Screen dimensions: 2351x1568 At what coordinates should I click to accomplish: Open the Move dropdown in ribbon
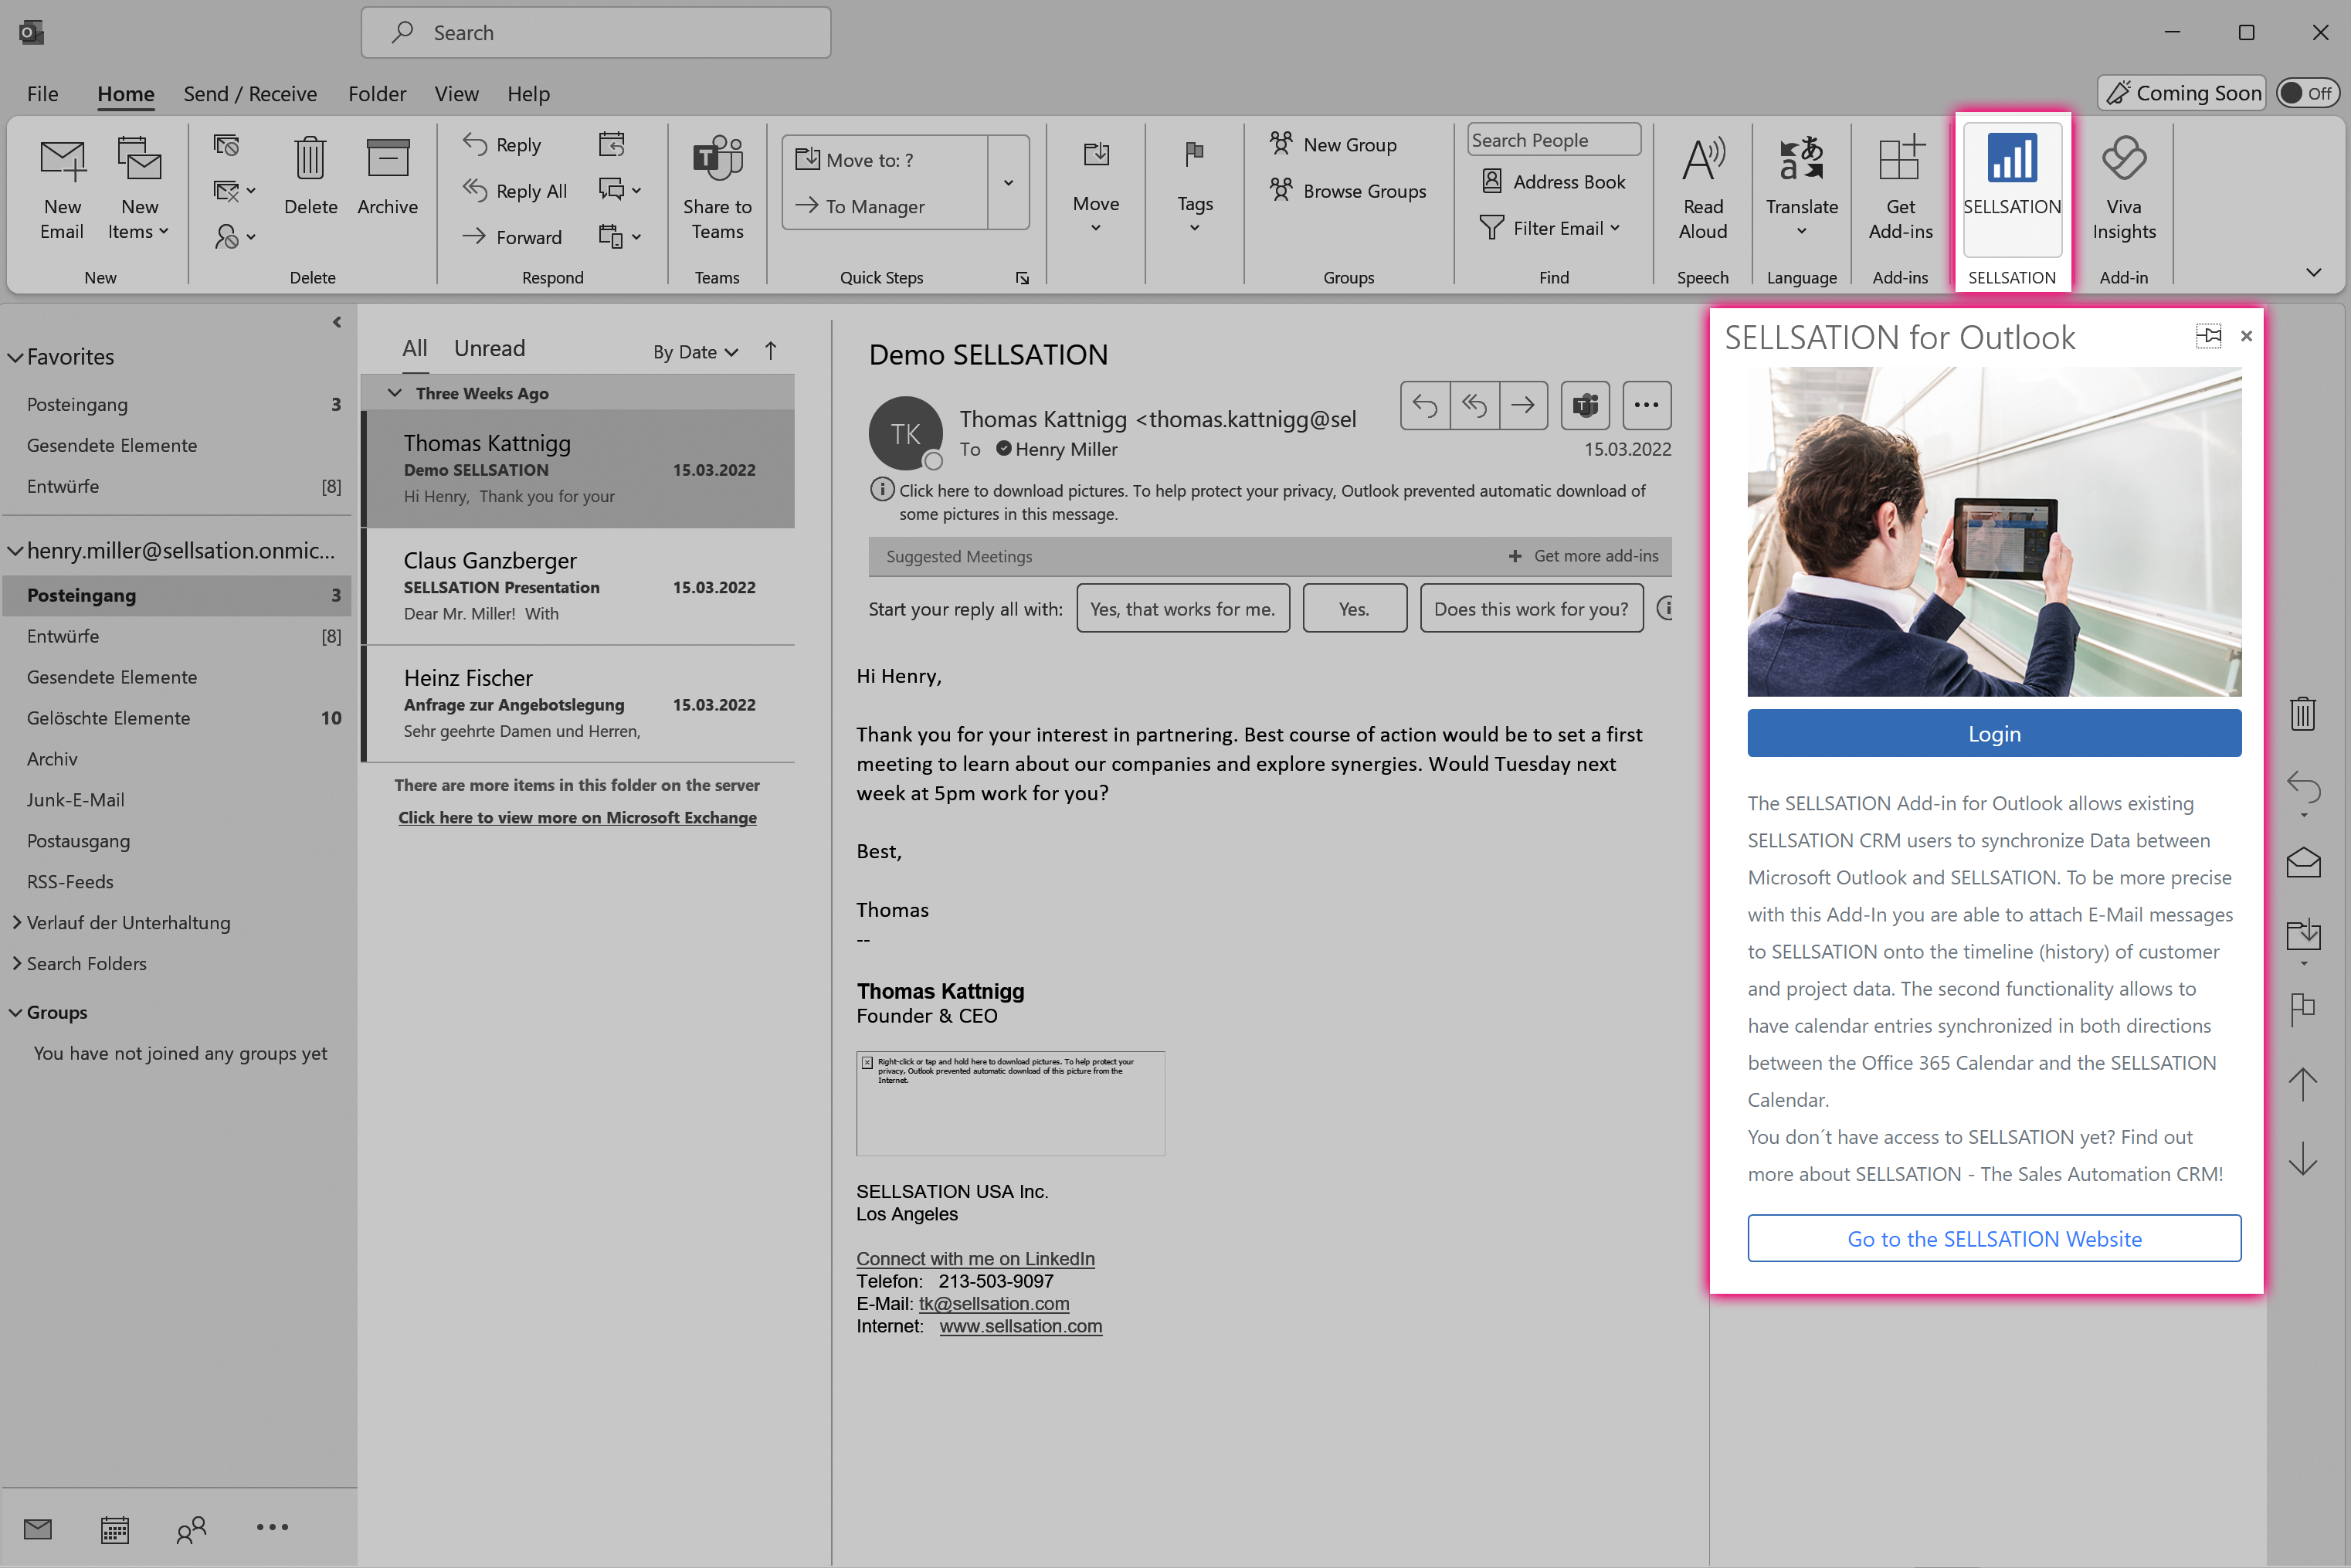[x=1096, y=188]
